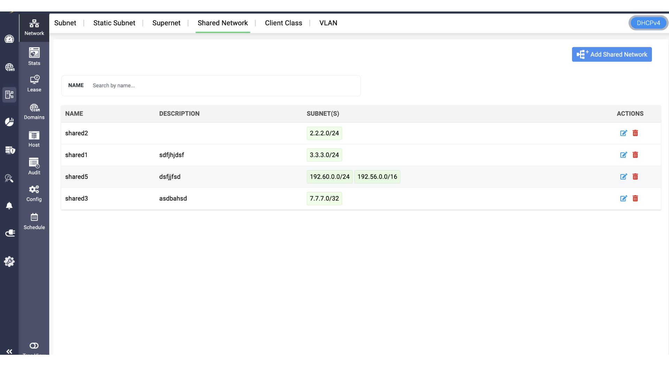Edit the shared5 network entry

pyautogui.click(x=623, y=177)
